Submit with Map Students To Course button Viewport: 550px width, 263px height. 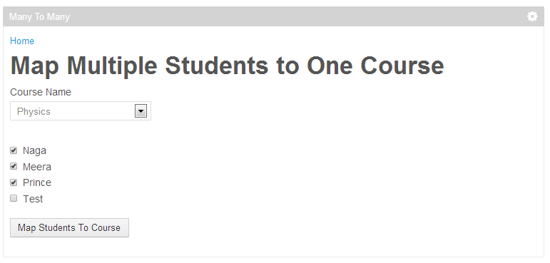pos(69,227)
